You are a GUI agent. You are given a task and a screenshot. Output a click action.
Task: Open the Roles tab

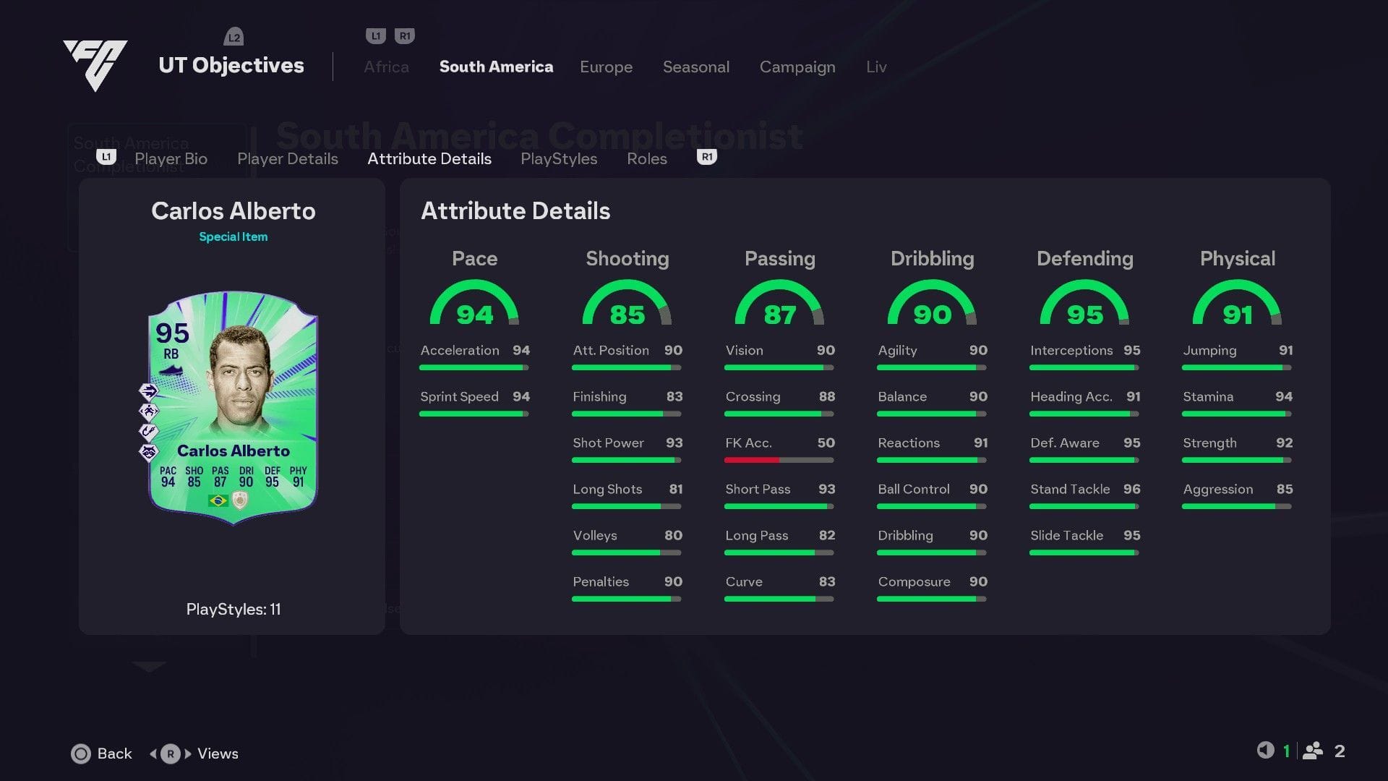[x=647, y=158]
